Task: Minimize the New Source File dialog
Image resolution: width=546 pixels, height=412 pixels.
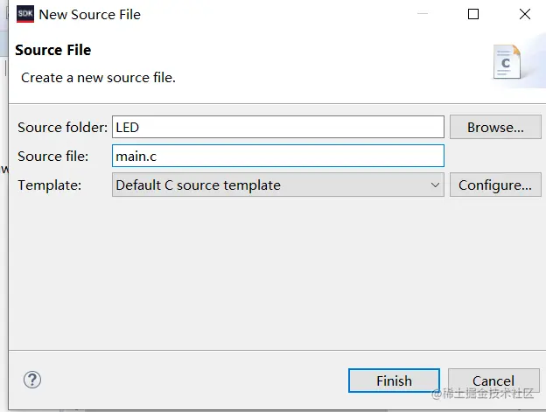Action: tap(423, 14)
